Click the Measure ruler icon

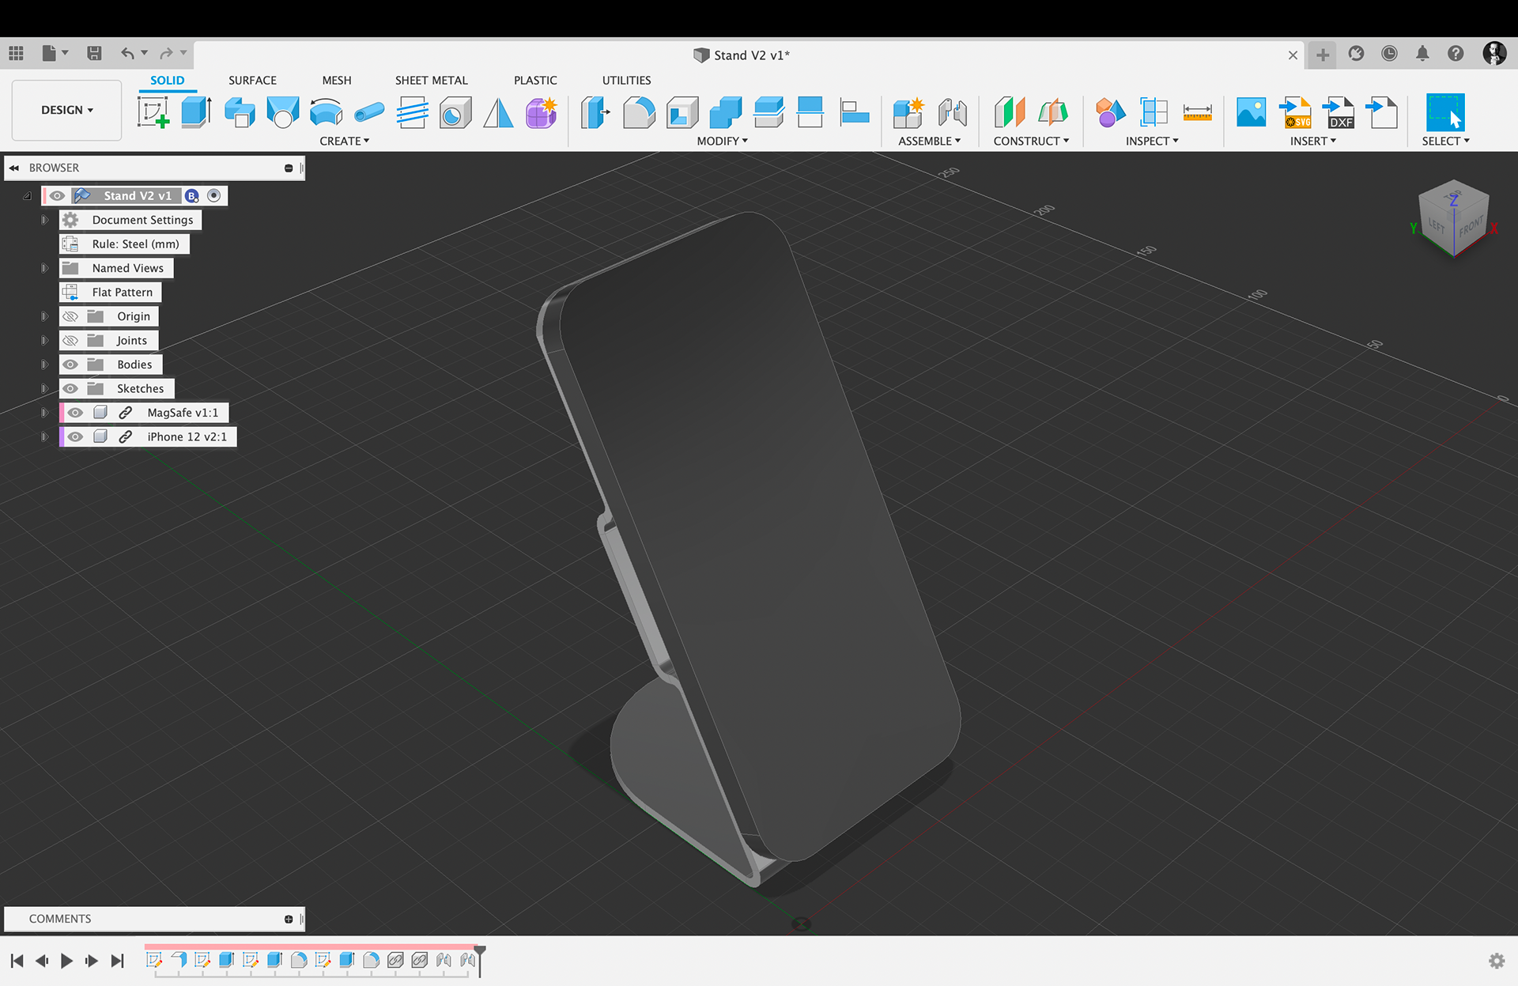pos(1197,112)
